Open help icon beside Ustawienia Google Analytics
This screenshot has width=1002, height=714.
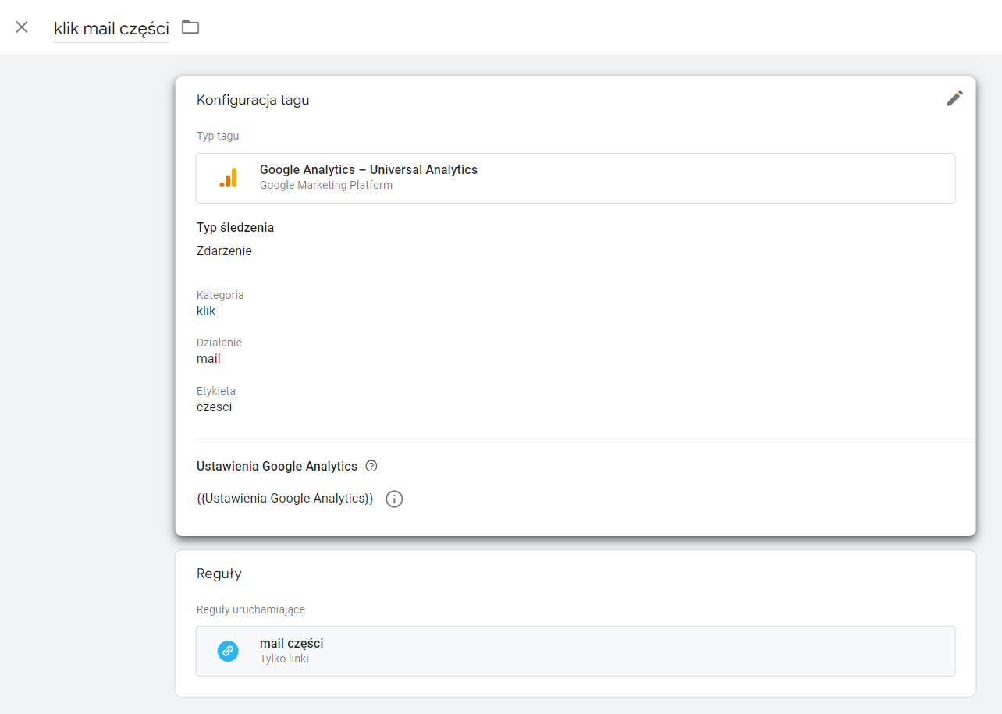tap(371, 467)
